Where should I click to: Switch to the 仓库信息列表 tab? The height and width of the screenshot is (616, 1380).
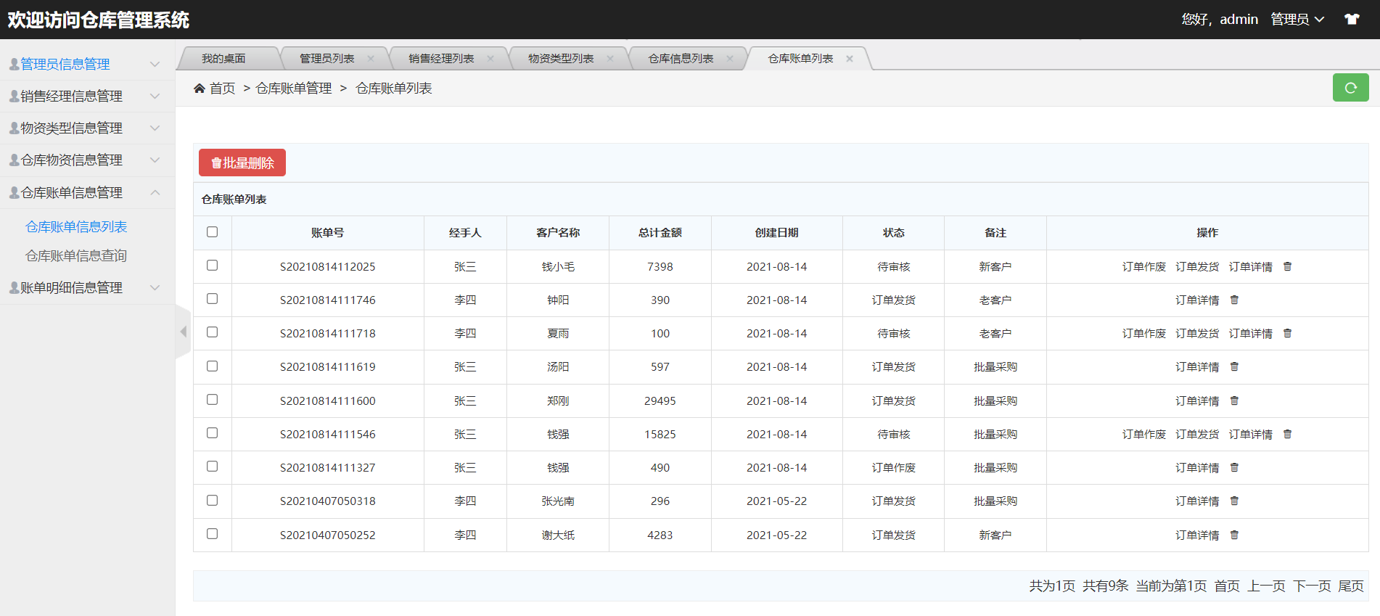point(681,59)
